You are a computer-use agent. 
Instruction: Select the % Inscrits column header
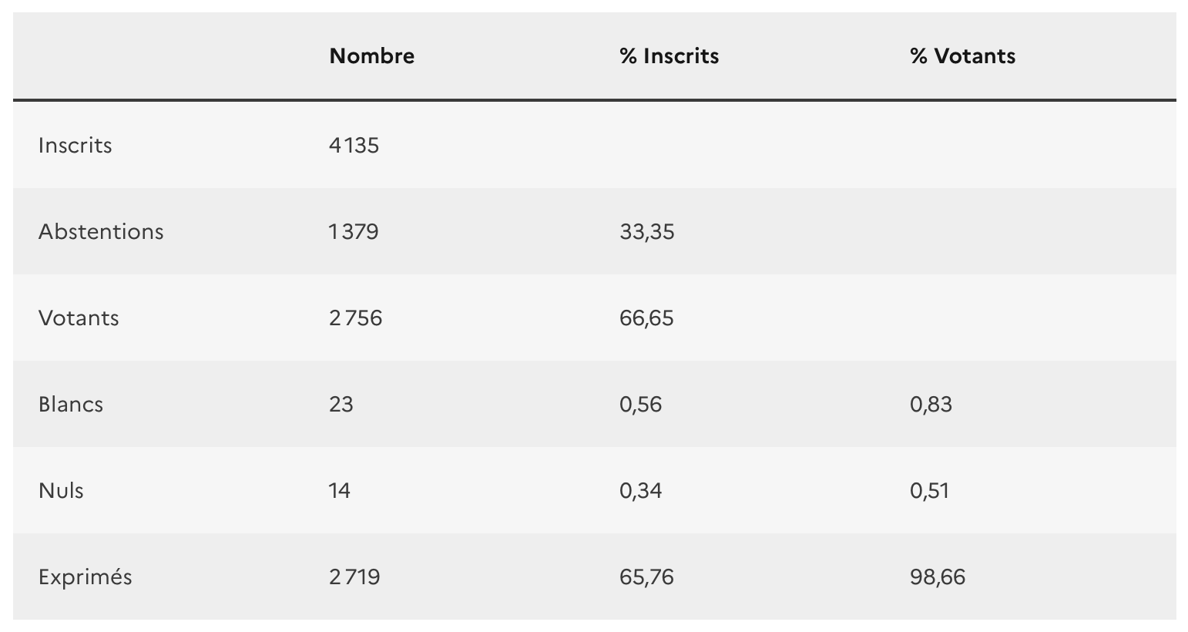669,56
